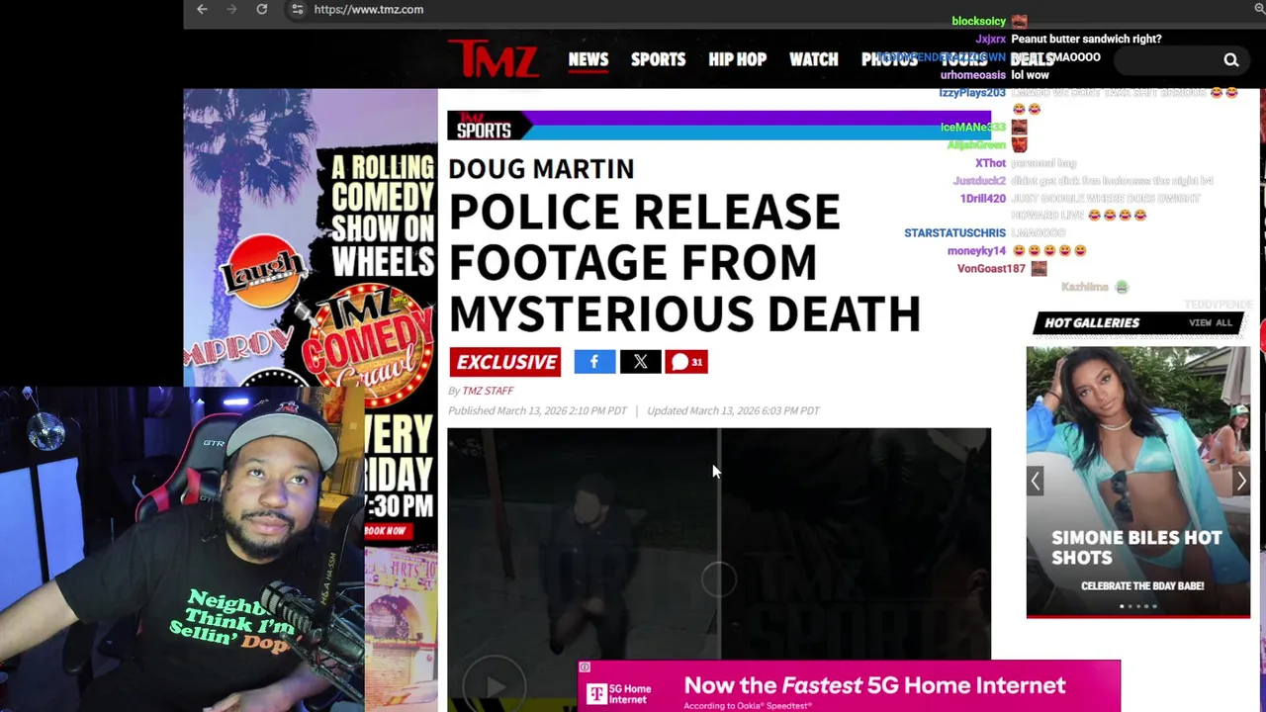Select chat username Jxjxrx

tap(990, 39)
